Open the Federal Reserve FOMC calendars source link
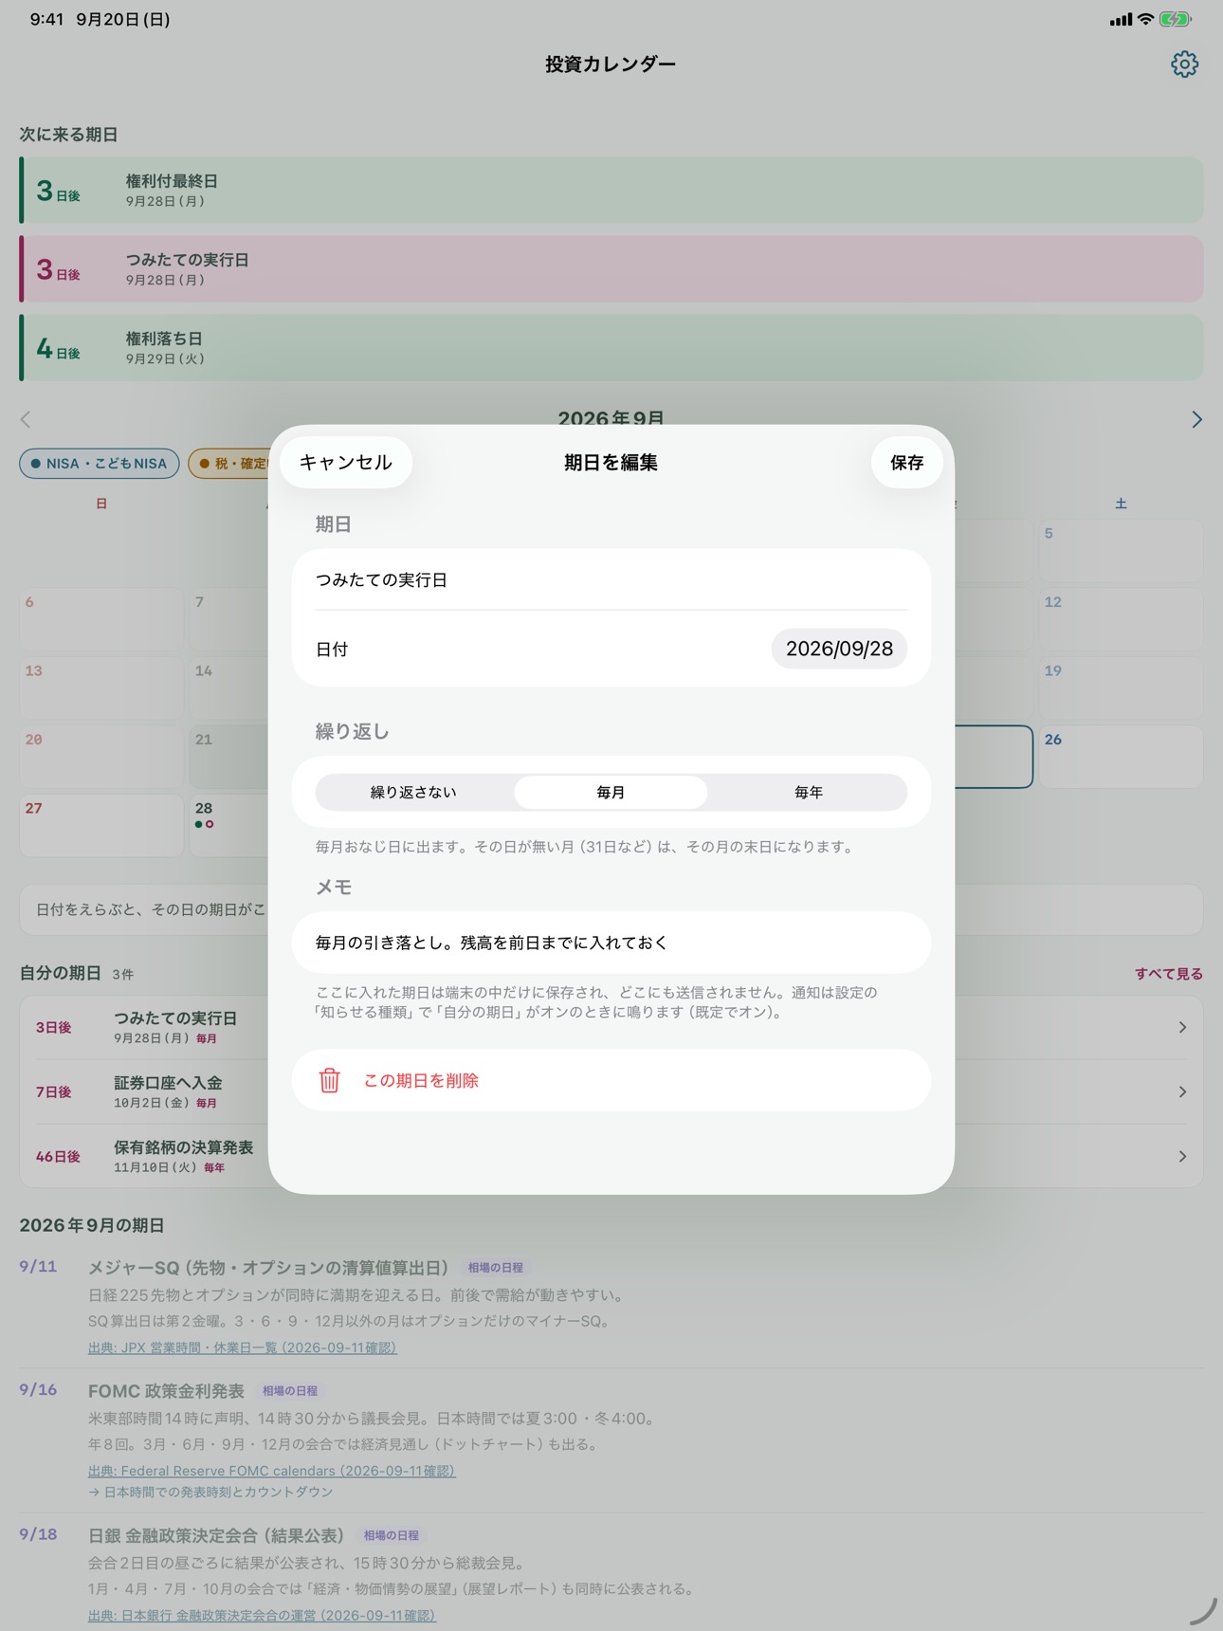 272,1471
